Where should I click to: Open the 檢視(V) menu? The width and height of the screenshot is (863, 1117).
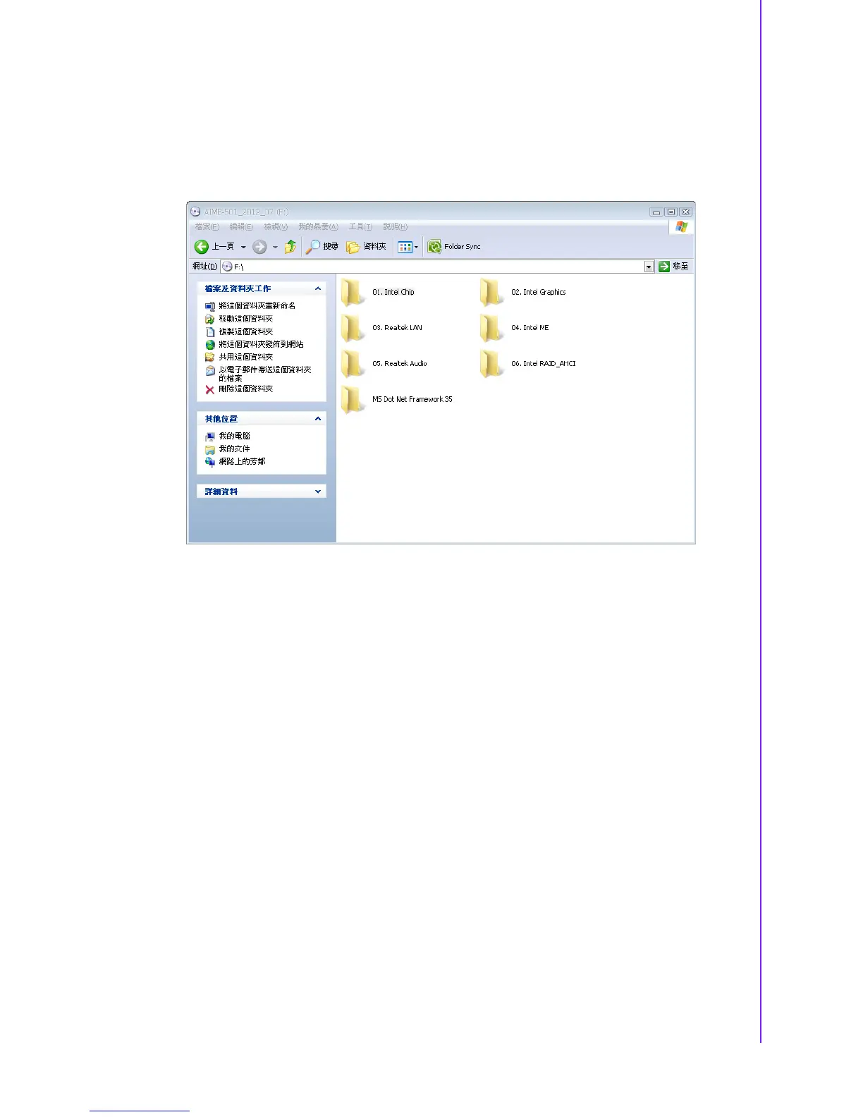point(276,226)
